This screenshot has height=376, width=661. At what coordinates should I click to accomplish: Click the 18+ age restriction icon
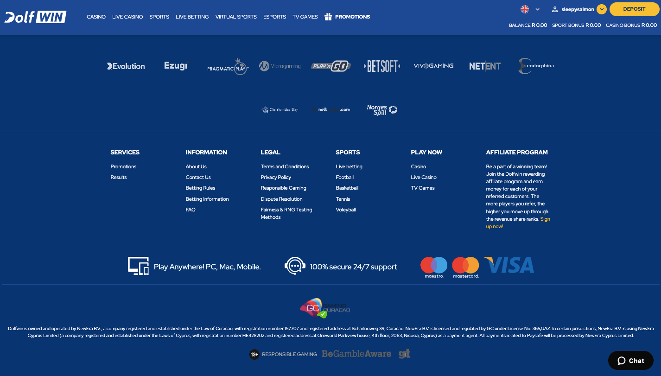coord(254,354)
